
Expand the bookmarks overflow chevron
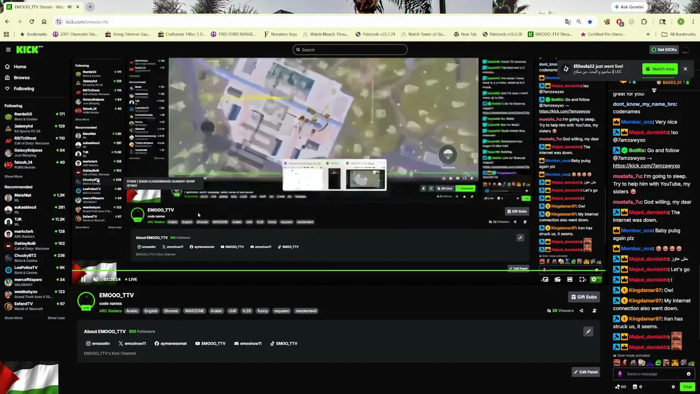(x=648, y=34)
